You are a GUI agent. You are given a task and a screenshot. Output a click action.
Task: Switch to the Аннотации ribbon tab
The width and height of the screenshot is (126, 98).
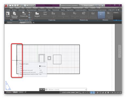pyautogui.click(x=22, y=10)
